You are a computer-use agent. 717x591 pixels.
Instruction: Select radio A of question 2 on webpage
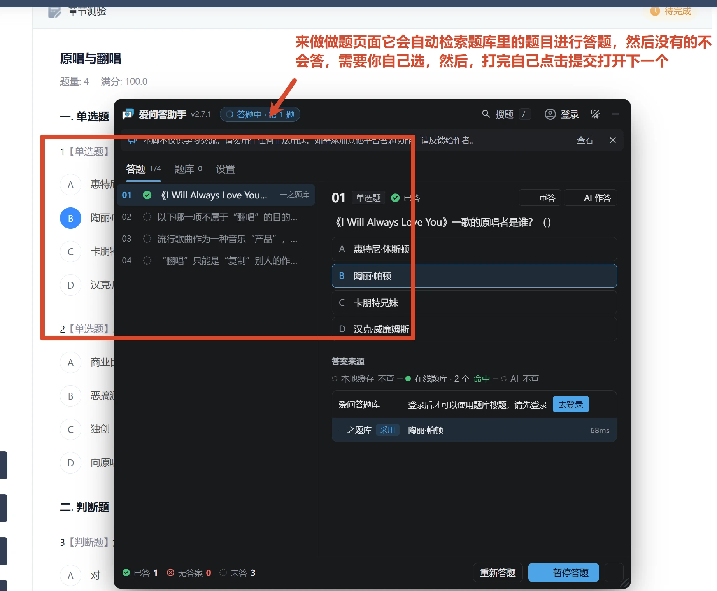(x=70, y=363)
